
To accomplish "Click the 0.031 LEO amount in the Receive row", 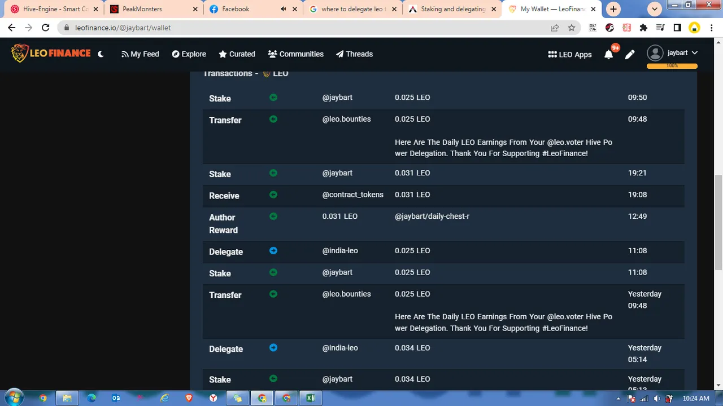I will pyautogui.click(x=412, y=195).
